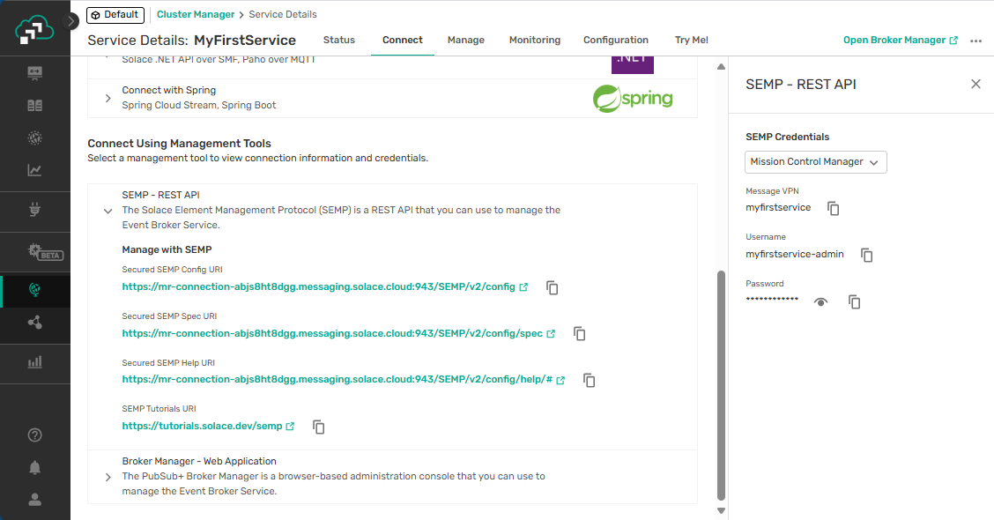Screen dimensions: 994x520
Task: Open the mesh manager share icon
Action: click(35, 323)
